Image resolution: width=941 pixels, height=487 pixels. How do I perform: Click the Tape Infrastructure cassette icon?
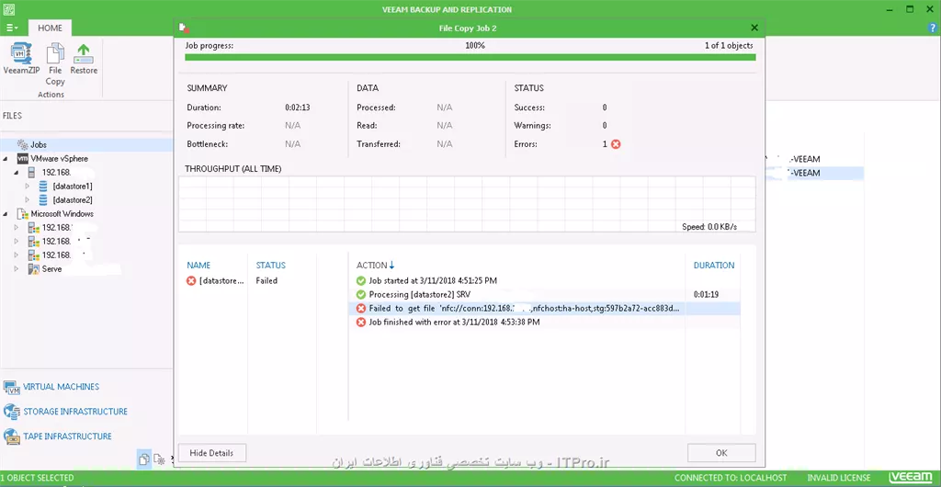coord(12,436)
